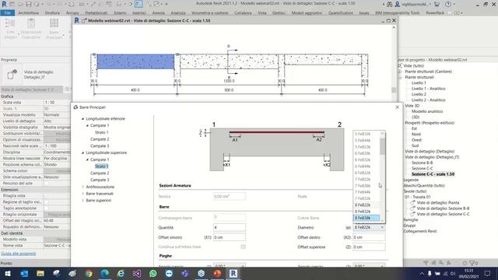Toggle Regione di taglio visibile checkbox
498x280 pixels.
tap(47, 202)
